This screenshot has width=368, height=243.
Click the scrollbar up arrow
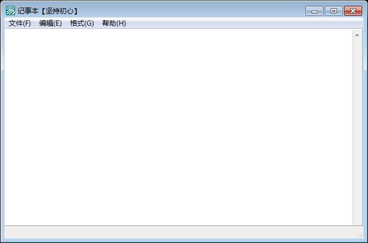(357, 35)
